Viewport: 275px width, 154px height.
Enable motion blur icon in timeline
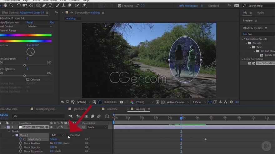pos(99,116)
